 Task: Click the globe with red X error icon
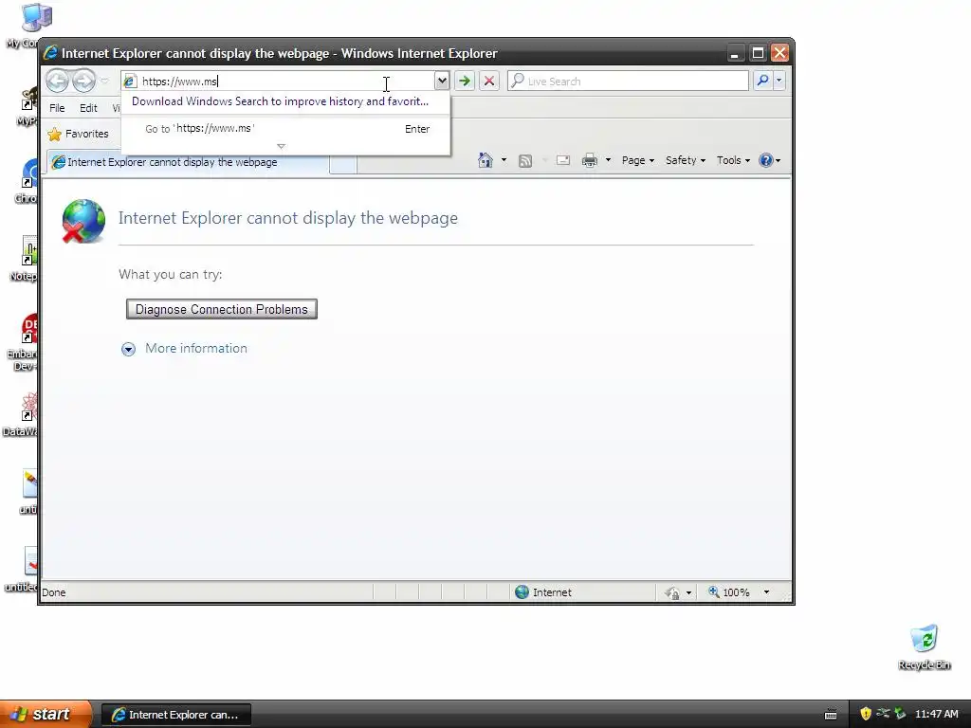click(x=83, y=221)
